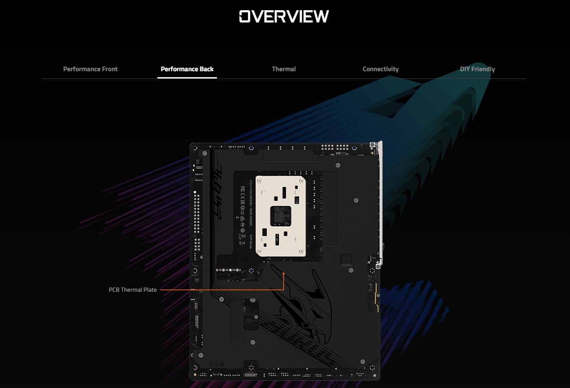Image resolution: width=570 pixels, height=388 pixels.
Task: Switch to the Performance Front tab
Action: tap(90, 69)
